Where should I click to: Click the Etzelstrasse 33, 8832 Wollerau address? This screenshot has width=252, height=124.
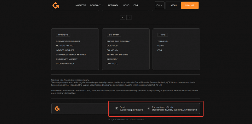[174, 110]
